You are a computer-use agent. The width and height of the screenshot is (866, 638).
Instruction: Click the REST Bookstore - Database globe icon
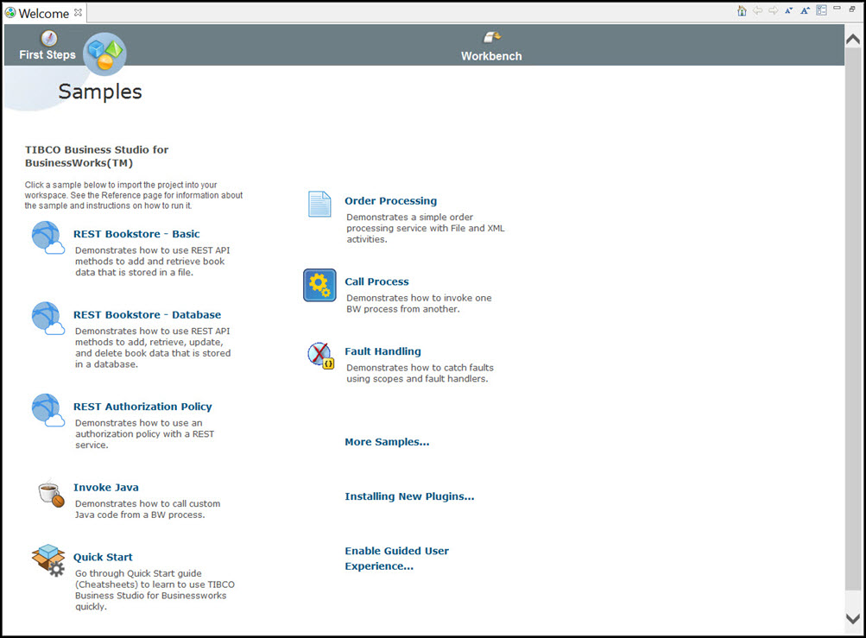point(47,319)
